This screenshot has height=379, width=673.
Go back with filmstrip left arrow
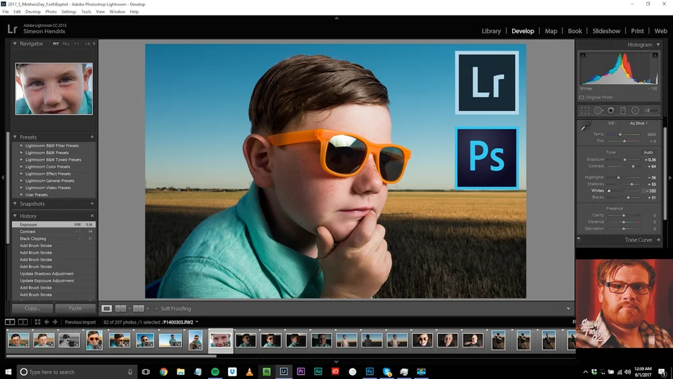[x=46, y=322]
